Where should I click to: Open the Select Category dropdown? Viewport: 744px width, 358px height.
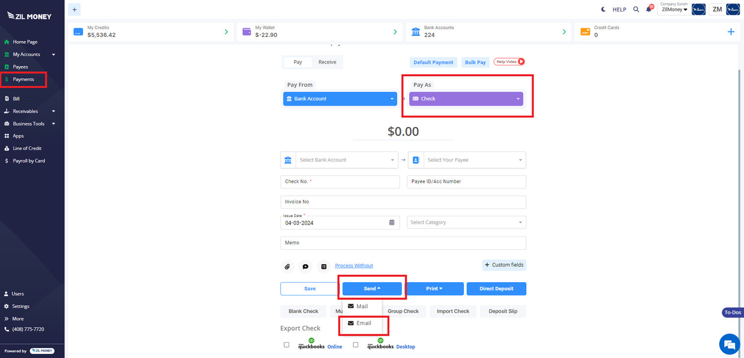pyautogui.click(x=467, y=222)
